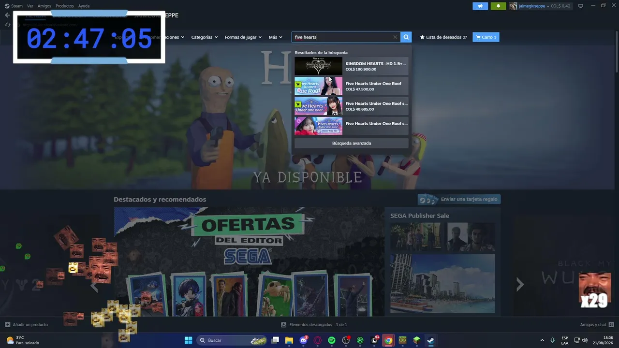Open the Amigos y chat icon

pyautogui.click(x=611, y=325)
